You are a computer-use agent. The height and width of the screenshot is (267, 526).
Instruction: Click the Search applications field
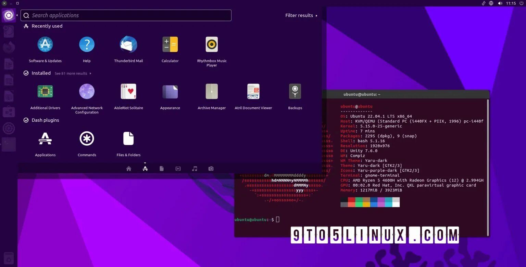[x=126, y=15]
